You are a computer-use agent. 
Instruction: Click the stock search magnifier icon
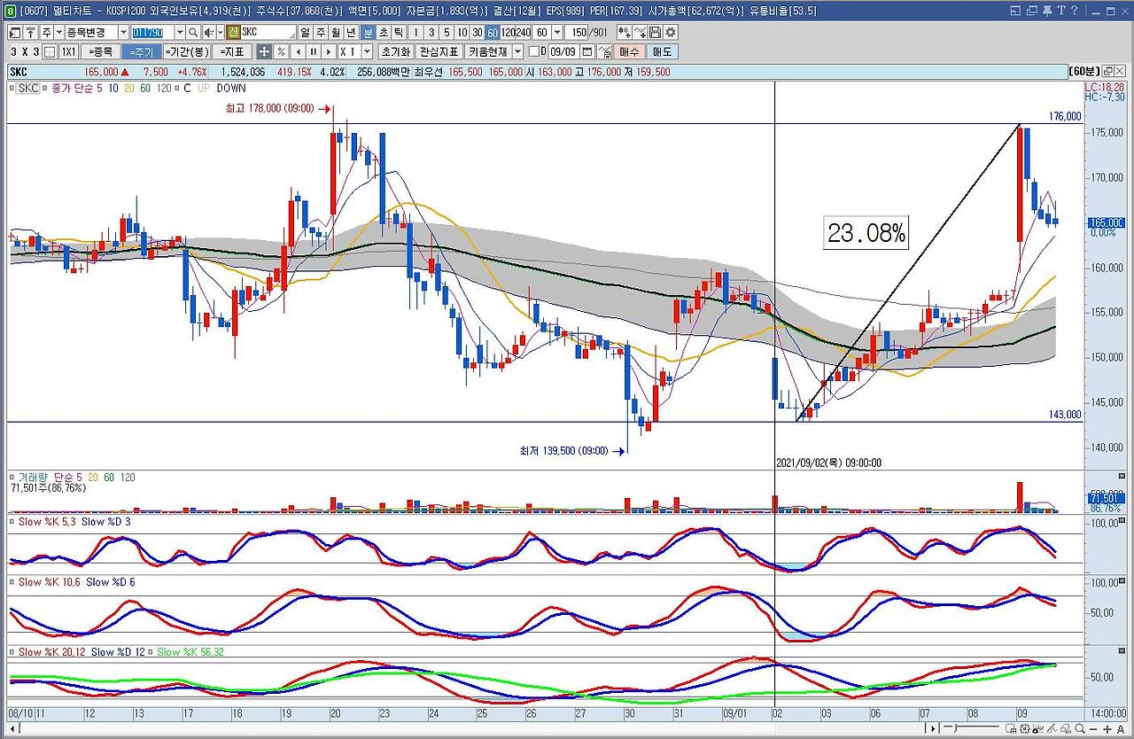pos(193,32)
